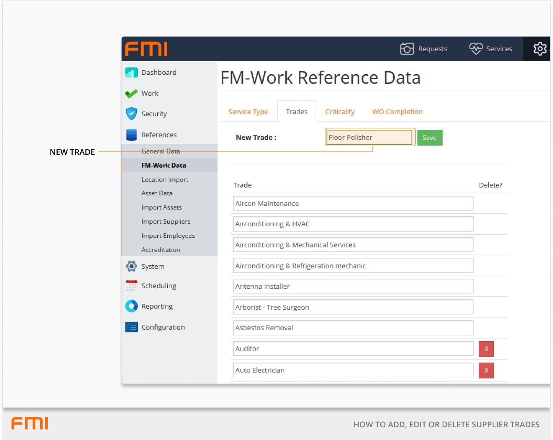Click the Security shield icon

131,114
